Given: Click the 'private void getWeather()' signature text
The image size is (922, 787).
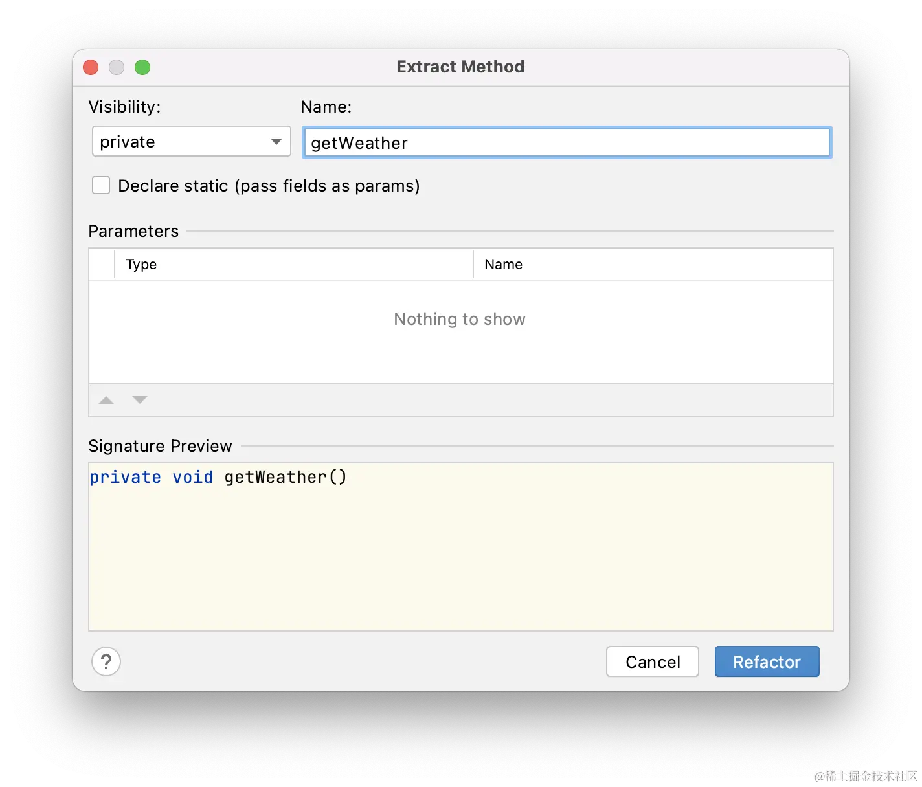Looking at the screenshot, I should [218, 477].
